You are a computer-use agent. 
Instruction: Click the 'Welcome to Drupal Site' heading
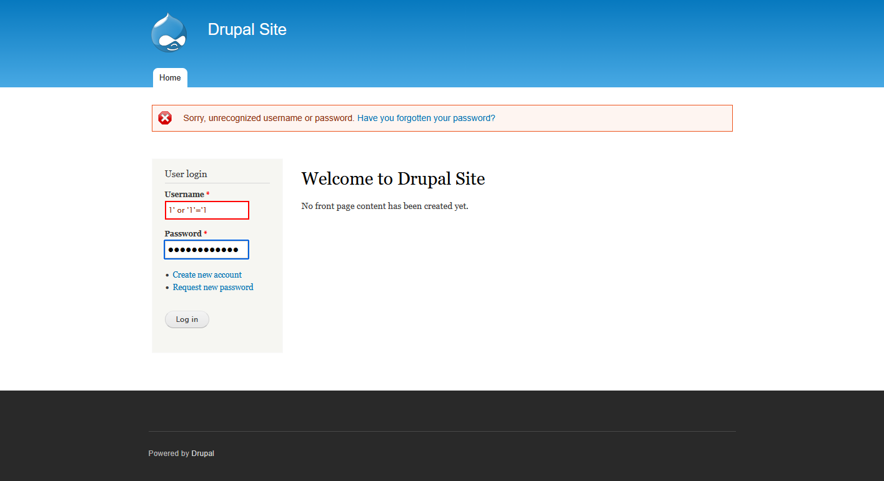[393, 179]
